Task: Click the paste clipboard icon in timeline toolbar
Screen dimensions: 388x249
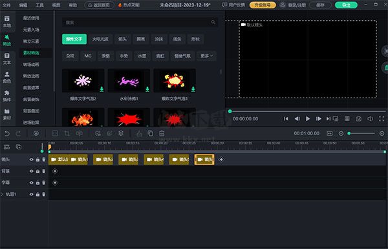Action: coord(162,133)
